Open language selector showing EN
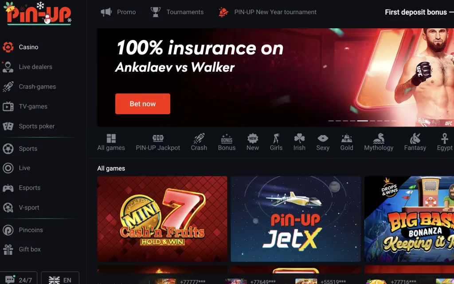454x284 pixels. [x=60, y=278]
